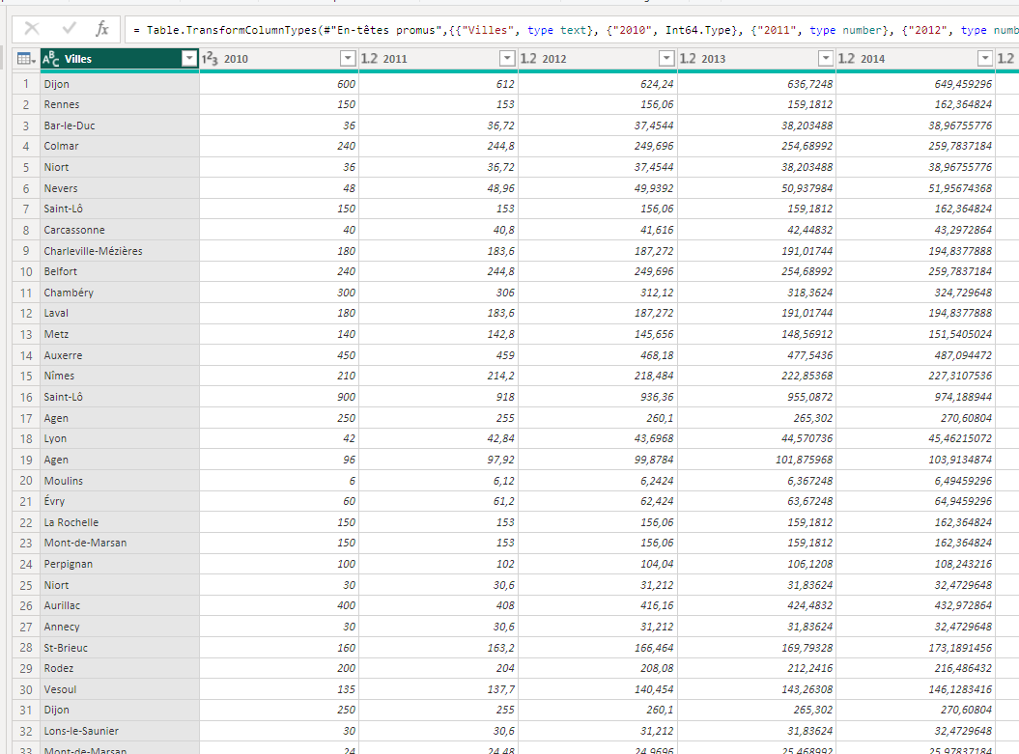The width and height of the screenshot is (1019, 754).
Task: Open the 2014 column filter dropdown
Action: pos(985,59)
